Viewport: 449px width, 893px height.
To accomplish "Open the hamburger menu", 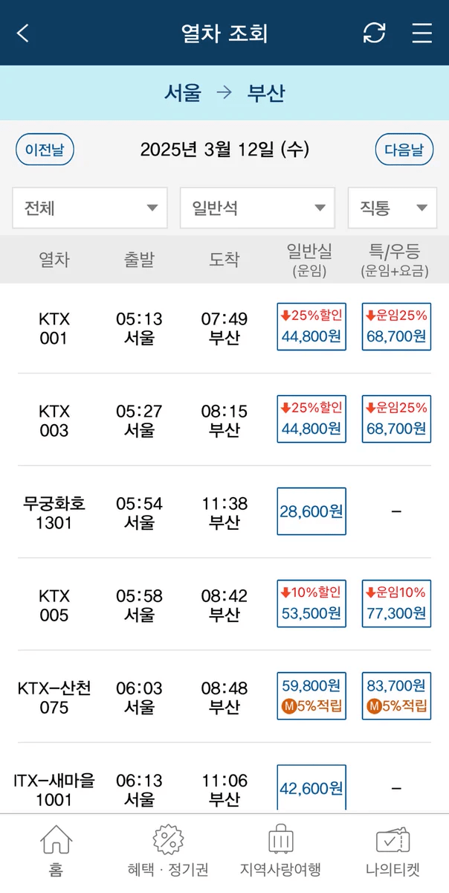I will 421,33.
